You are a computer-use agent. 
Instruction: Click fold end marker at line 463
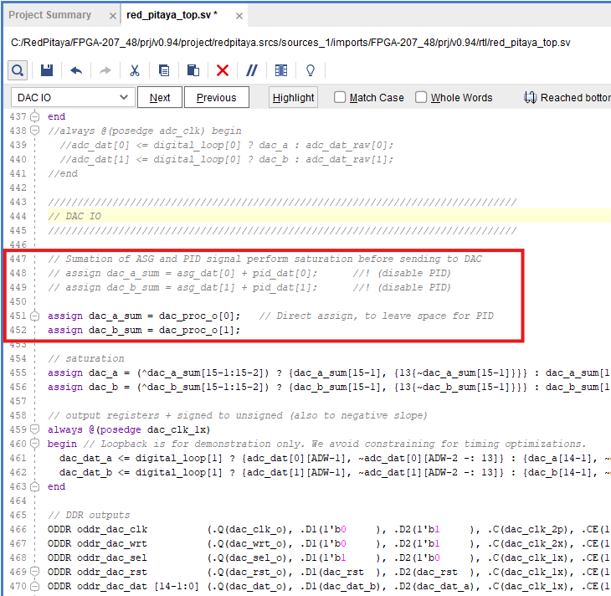click(x=34, y=486)
